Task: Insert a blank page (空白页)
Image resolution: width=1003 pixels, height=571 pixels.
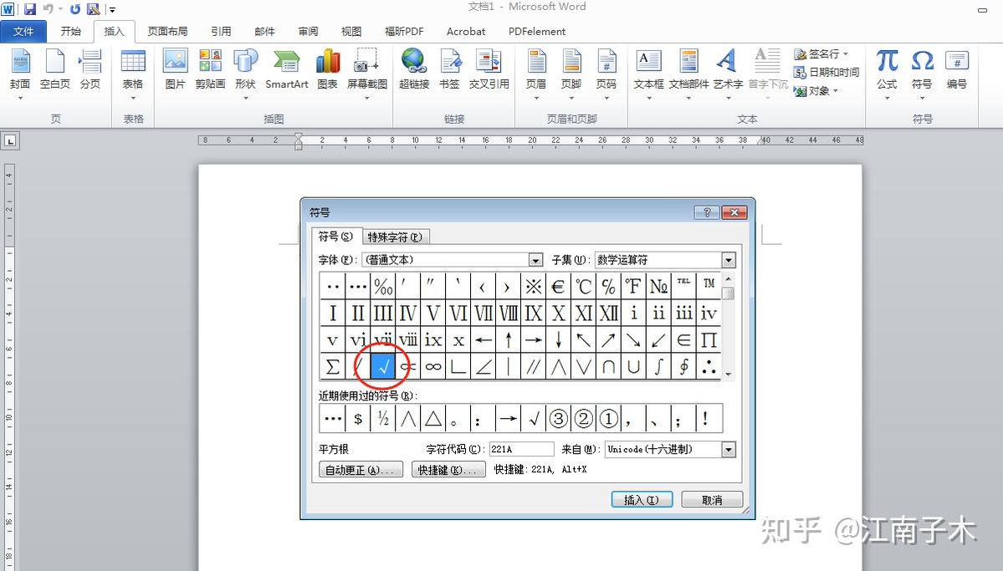Action: click(x=55, y=70)
